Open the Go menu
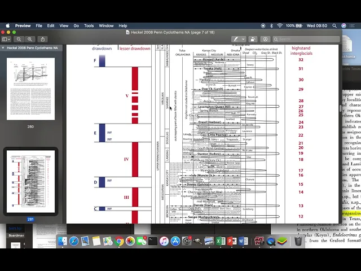 (76, 25)
